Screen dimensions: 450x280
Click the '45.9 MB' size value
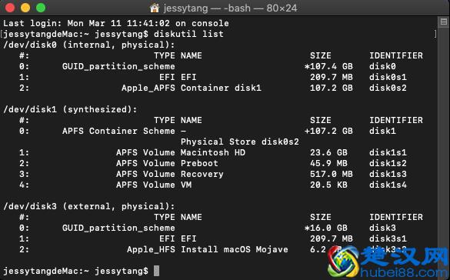tap(328, 163)
